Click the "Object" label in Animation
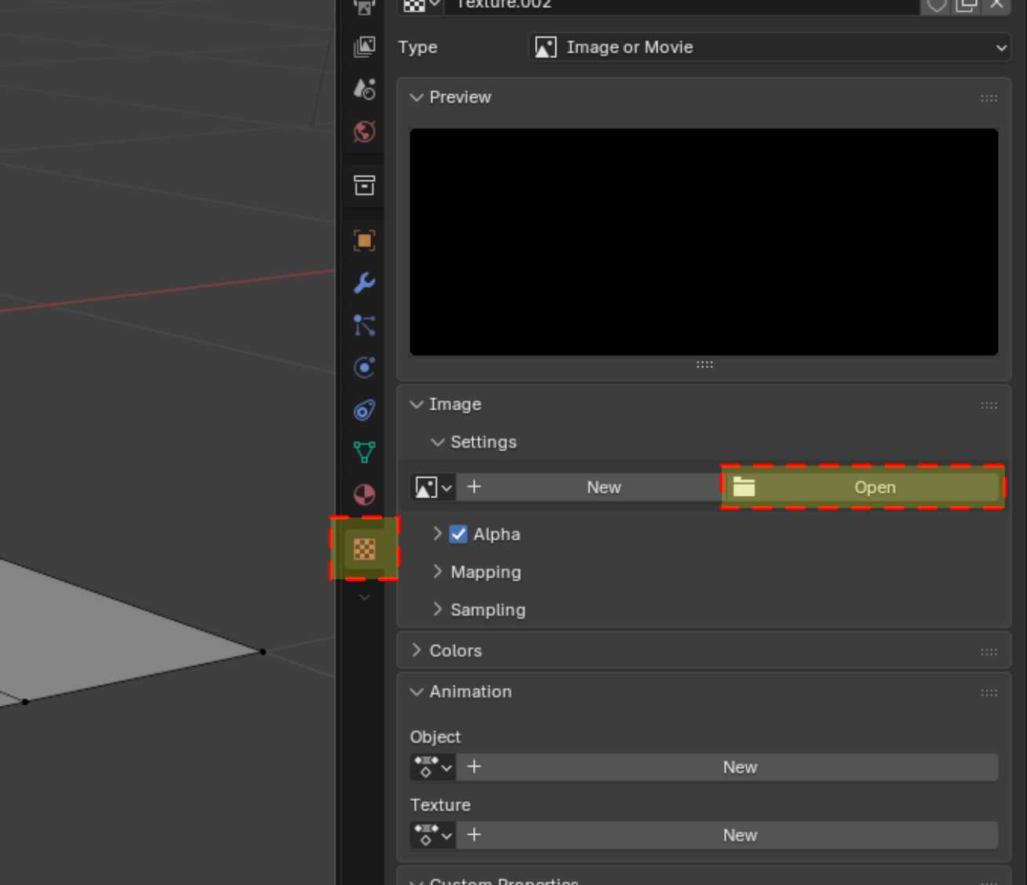The width and height of the screenshot is (1027, 885). [x=435, y=737]
